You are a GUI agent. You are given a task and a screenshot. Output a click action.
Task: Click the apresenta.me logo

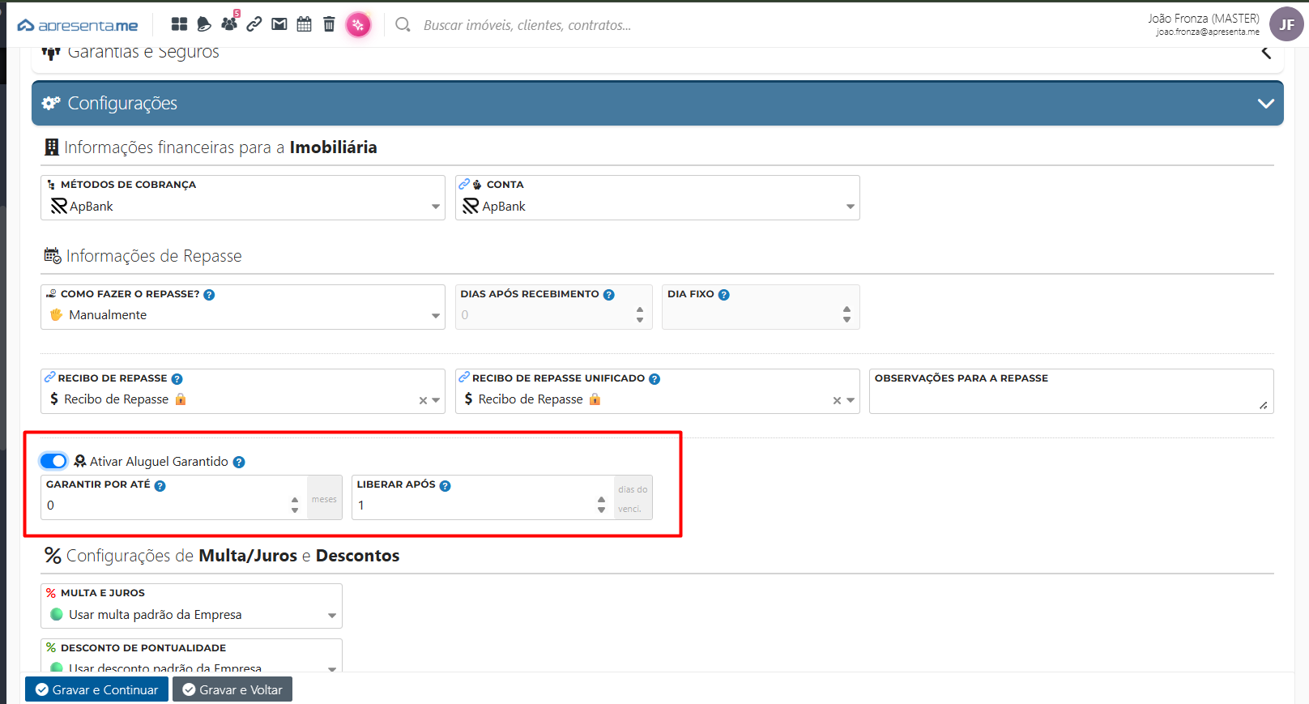click(x=78, y=26)
